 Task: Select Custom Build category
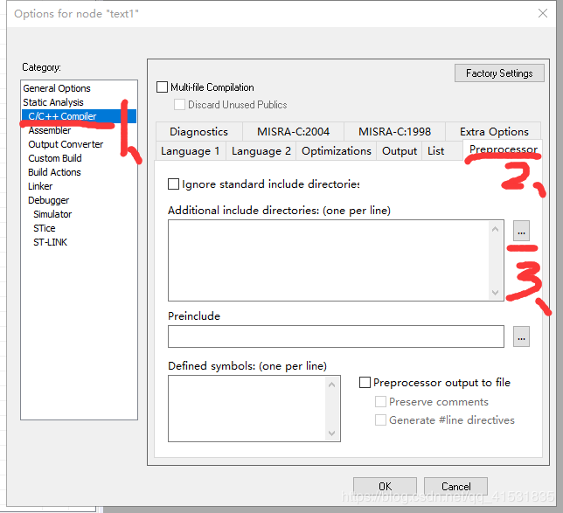pyautogui.click(x=55, y=158)
